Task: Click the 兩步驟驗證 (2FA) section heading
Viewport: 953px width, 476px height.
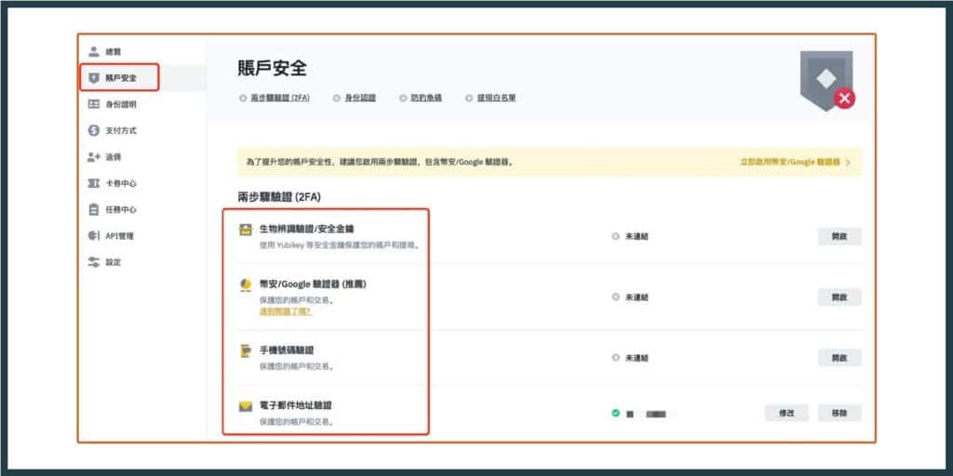Action: point(279,197)
